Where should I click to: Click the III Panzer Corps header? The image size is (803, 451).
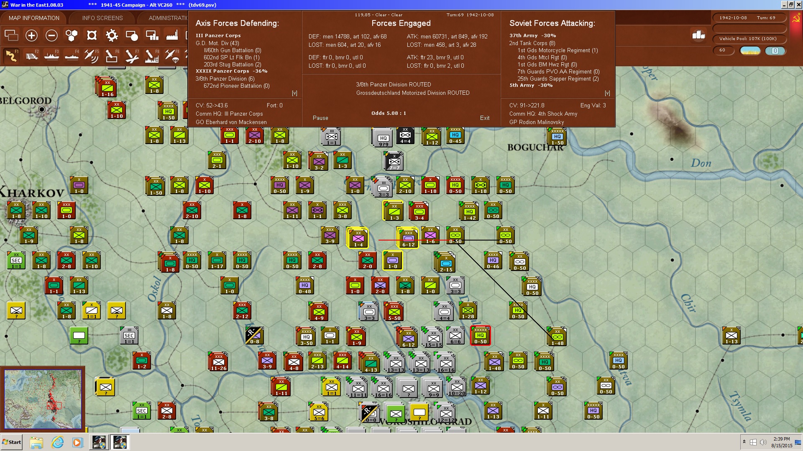coord(218,35)
